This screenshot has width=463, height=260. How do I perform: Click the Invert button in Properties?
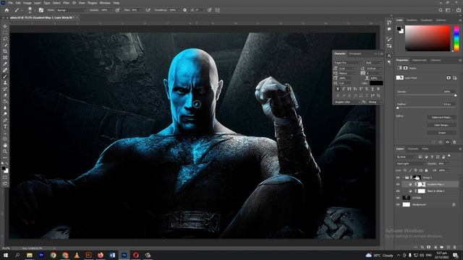pyautogui.click(x=441, y=133)
